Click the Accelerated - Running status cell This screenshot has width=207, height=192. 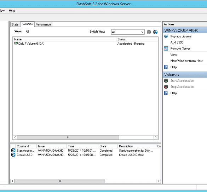coord(131,44)
